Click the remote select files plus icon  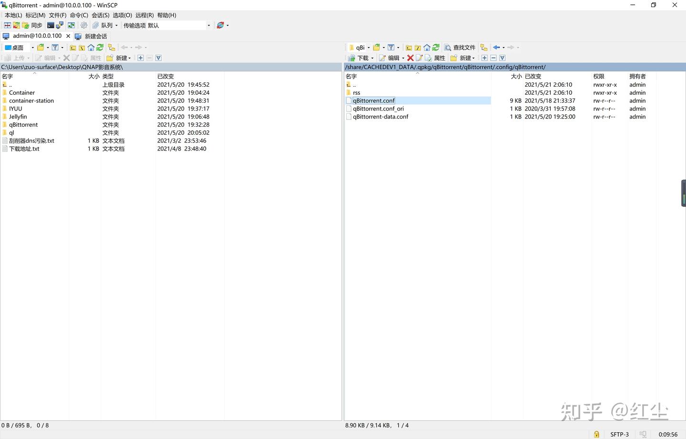click(x=484, y=58)
